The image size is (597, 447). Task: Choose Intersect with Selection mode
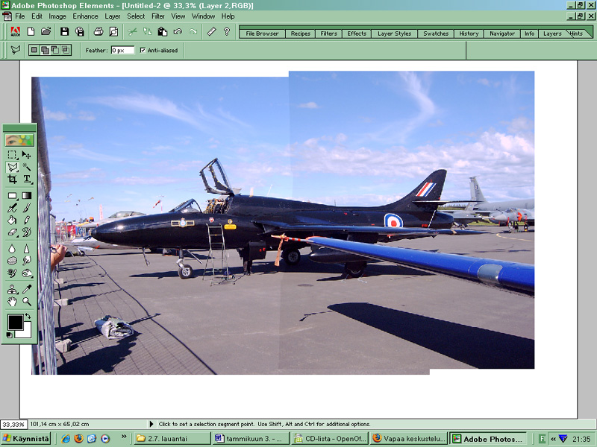pos(66,50)
